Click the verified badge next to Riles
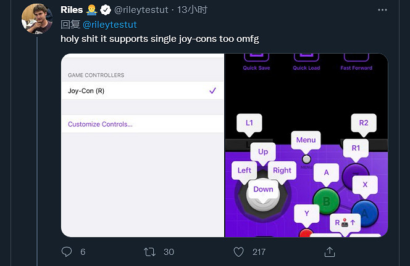The width and height of the screenshot is (410, 266). 106,10
